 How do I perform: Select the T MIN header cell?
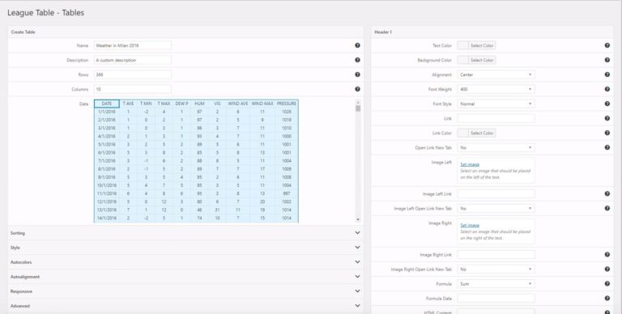point(146,104)
